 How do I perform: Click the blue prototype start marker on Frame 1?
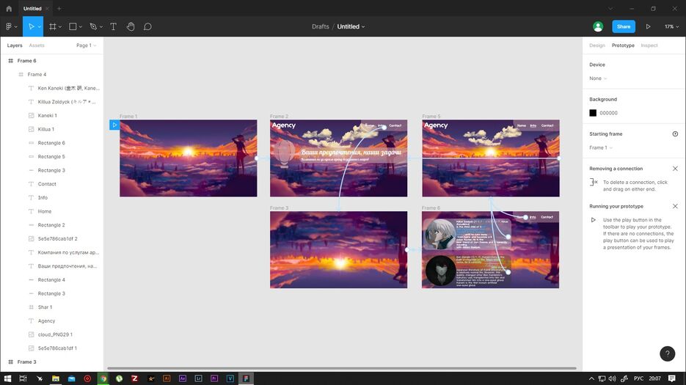point(114,125)
